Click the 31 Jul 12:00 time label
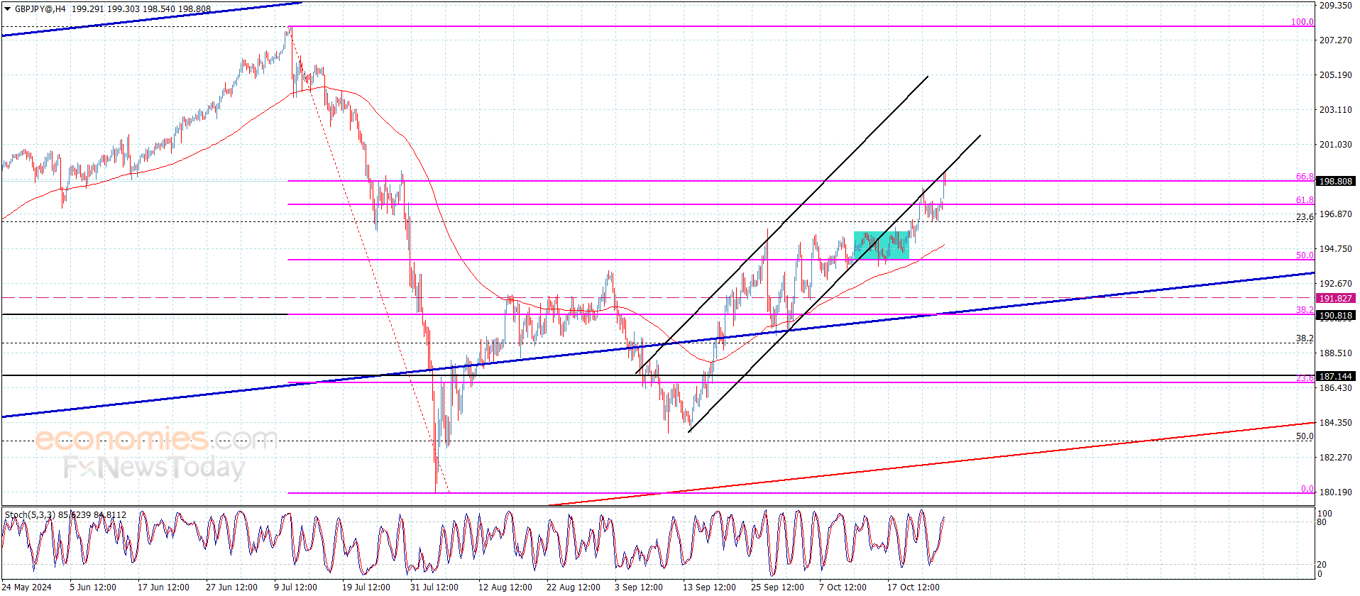The height and width of the screenshot is (596, 1360). point(434,587)
